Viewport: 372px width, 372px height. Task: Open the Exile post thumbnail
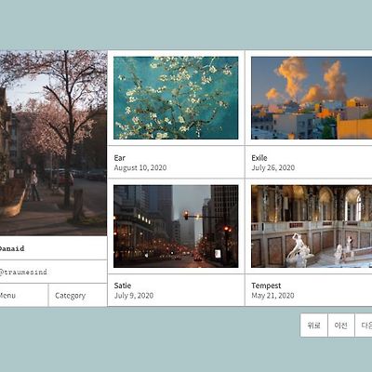[x=312, y=98]
